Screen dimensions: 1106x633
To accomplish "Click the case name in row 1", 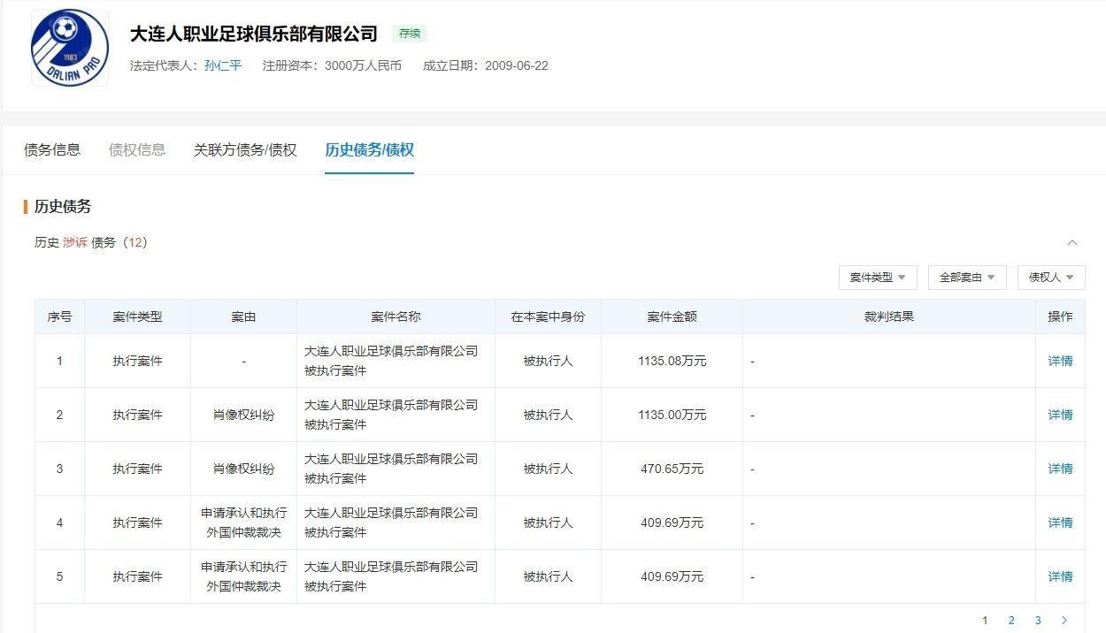I will pos(391,361).
